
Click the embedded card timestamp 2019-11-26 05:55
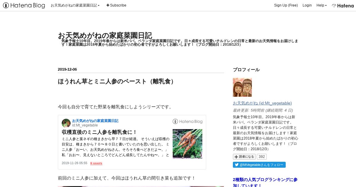coord(74,163)
